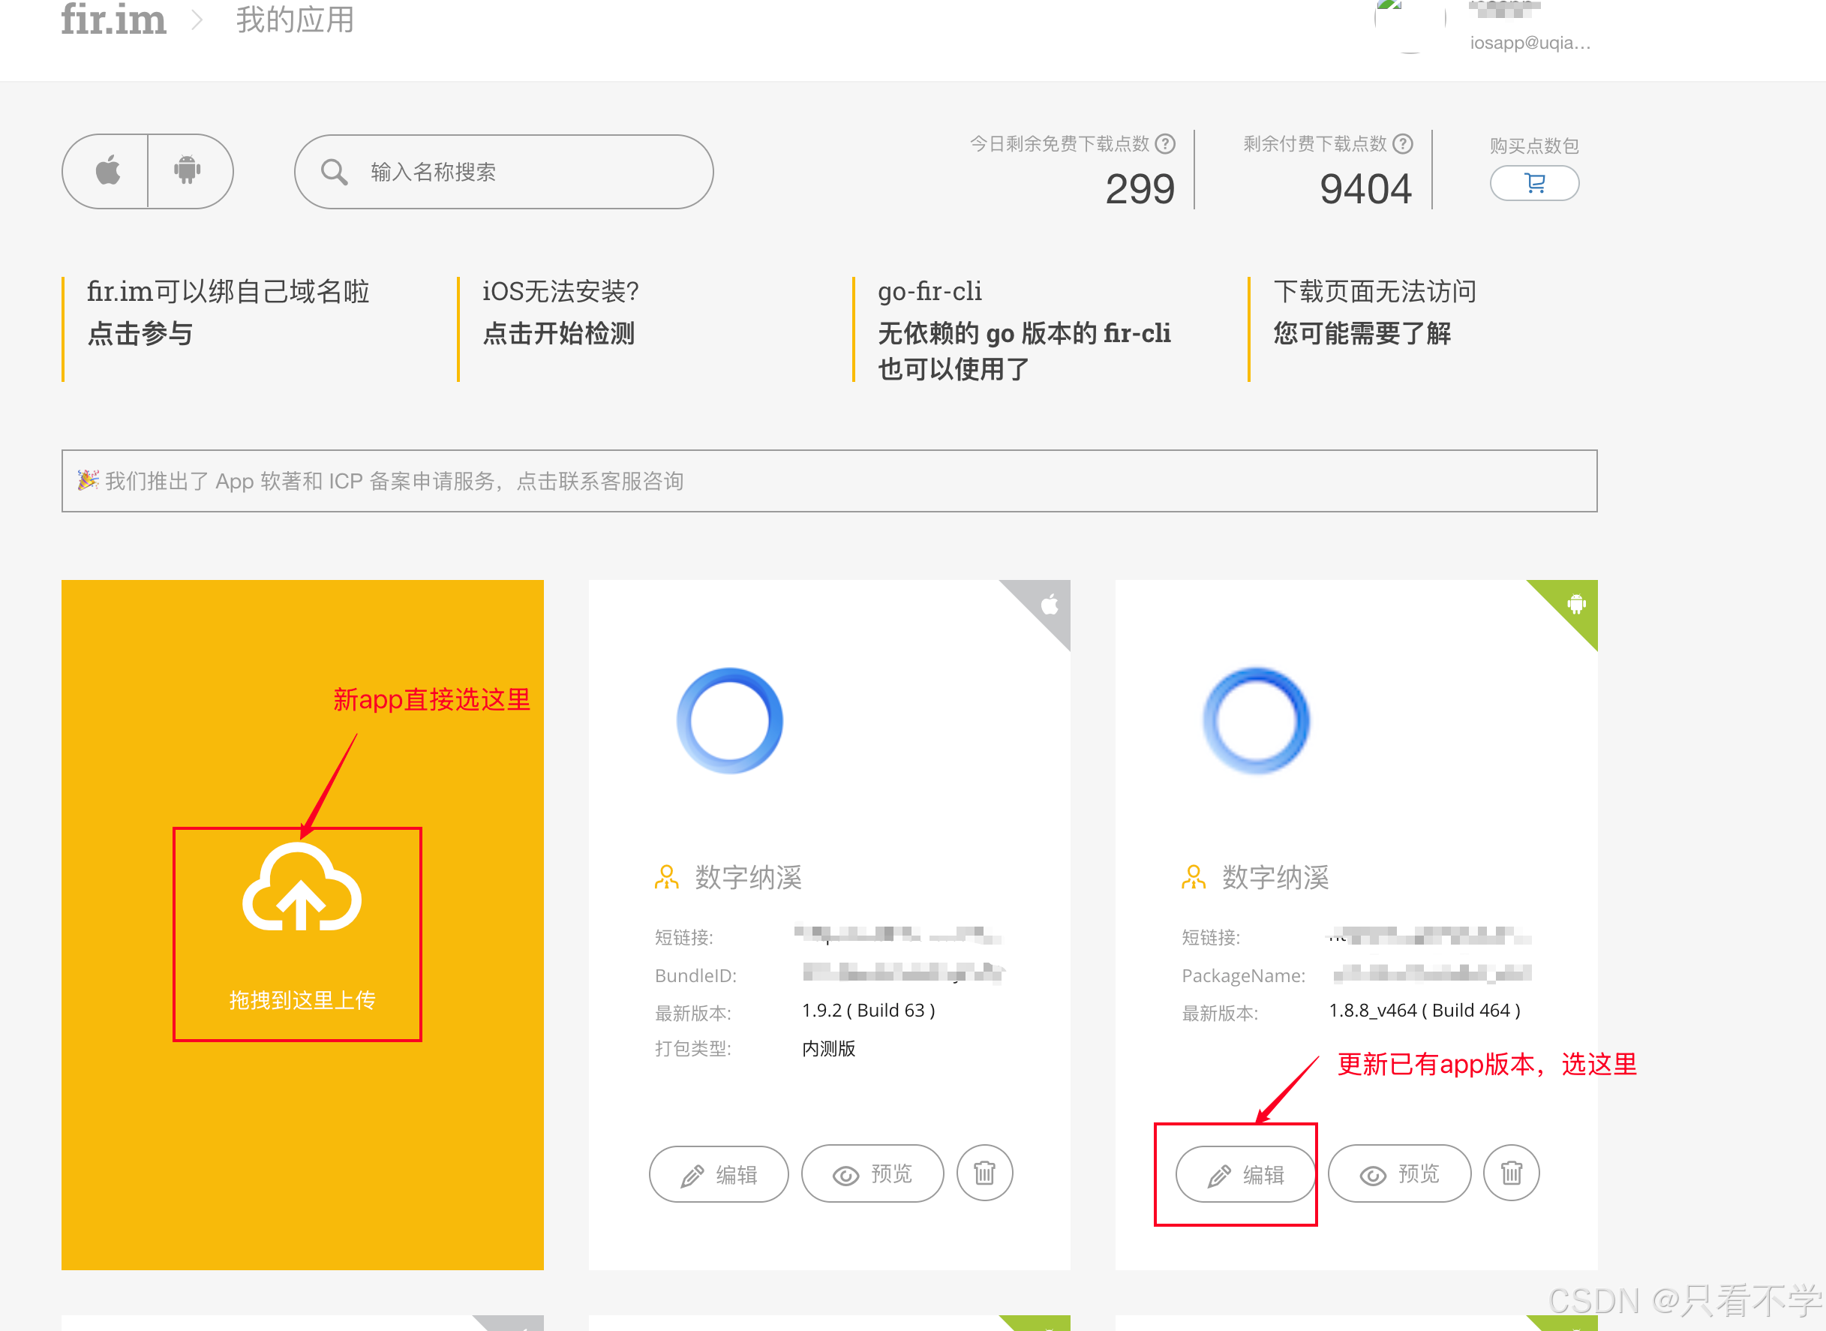This screenshot has width=1826, height=1331.
Task: Open the iosapp@uqia… account menu
Action: pos(1530,43)
